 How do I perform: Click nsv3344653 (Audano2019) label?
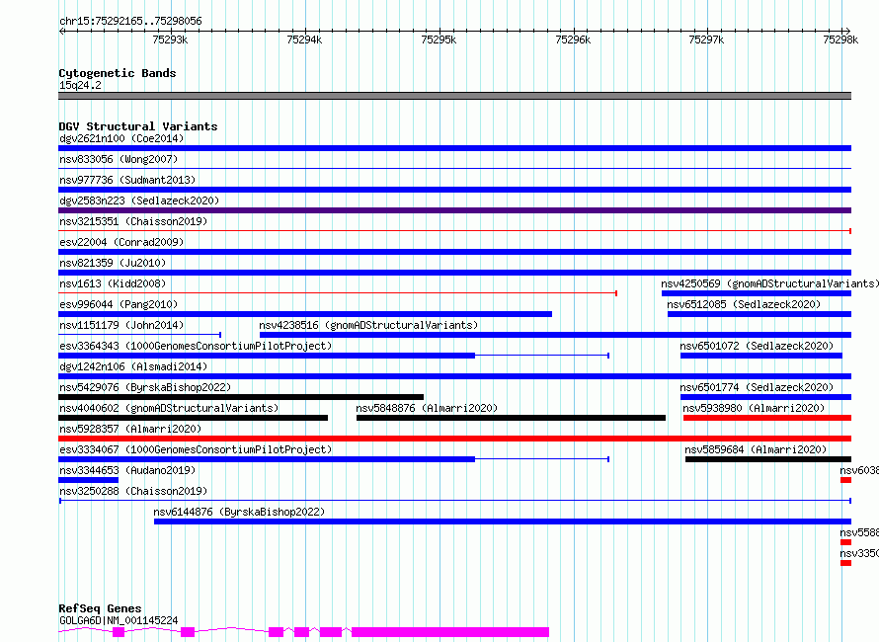click(127, 470)
